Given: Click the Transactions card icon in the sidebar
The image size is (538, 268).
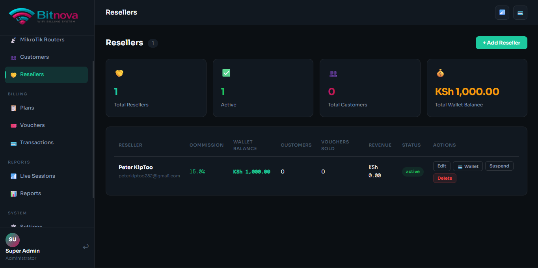Looking at the screenshot, I should (13, 143).
